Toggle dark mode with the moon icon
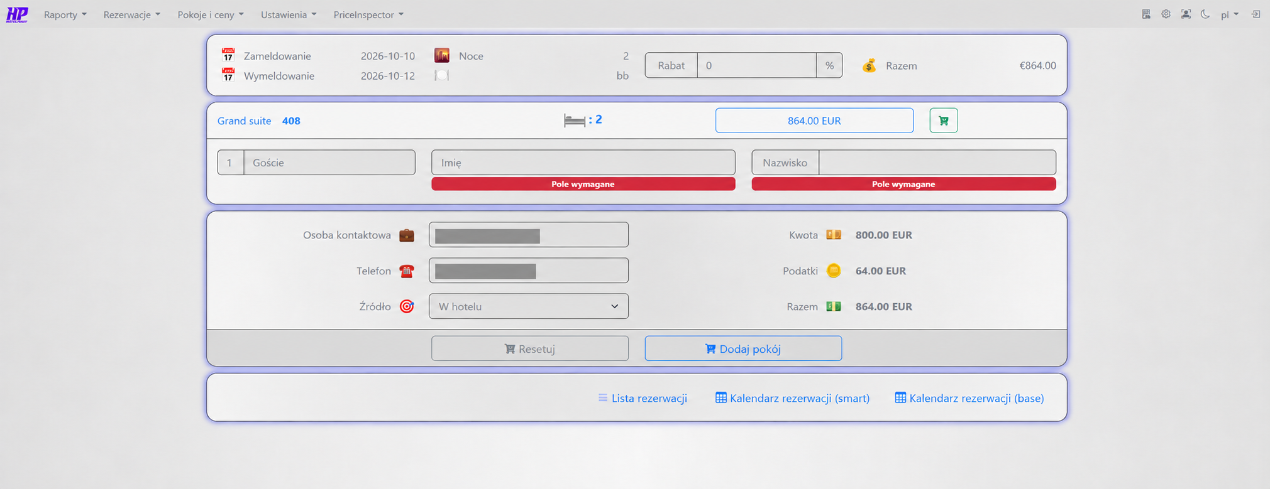The image size is (1270, 489). 1205,14
